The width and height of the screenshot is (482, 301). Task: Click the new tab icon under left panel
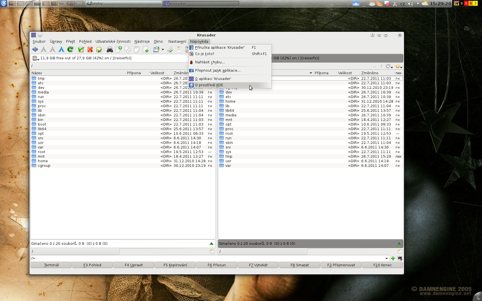pos(212,251)
